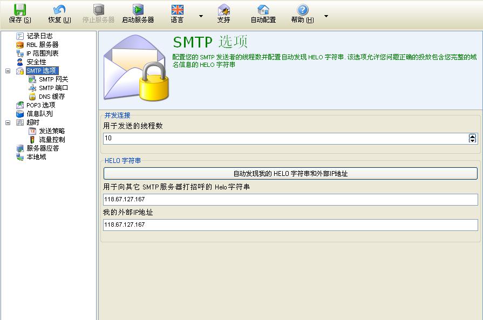Click the 我的外部IP地址 input field
483x320 pixels.
click(290, 225)
